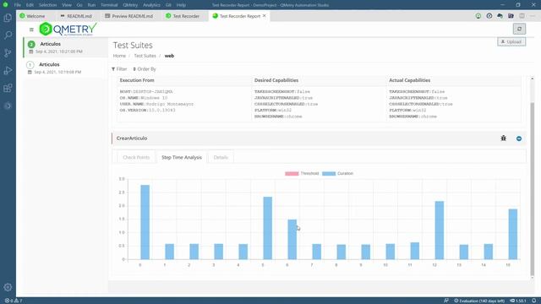This screenshot has height=304, width=541.
Task: Open the Source Control view
Action: click(8, 52)
